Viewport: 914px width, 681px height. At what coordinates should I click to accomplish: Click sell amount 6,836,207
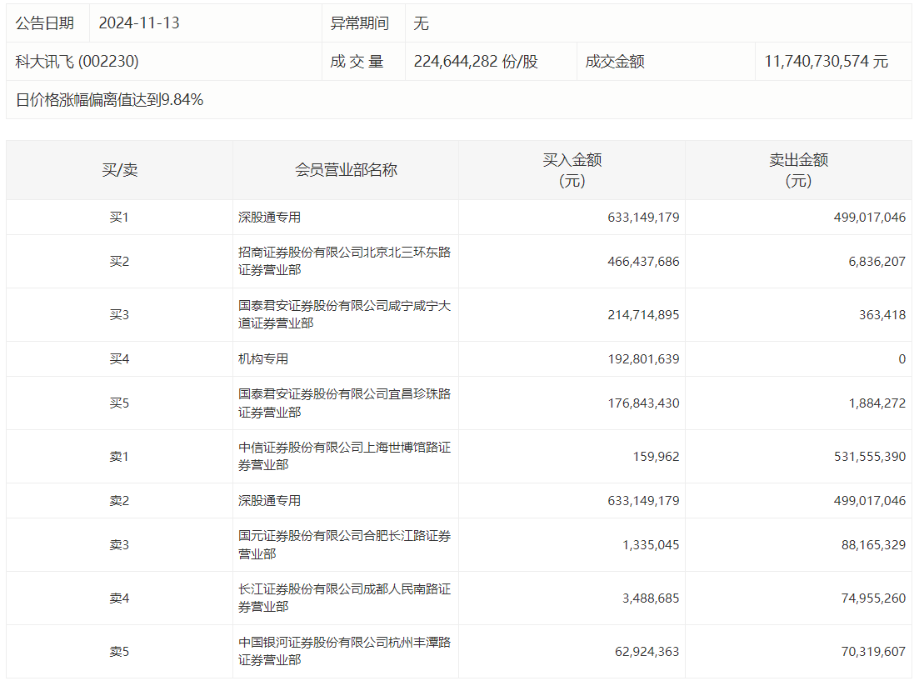[x=877, y=262]
